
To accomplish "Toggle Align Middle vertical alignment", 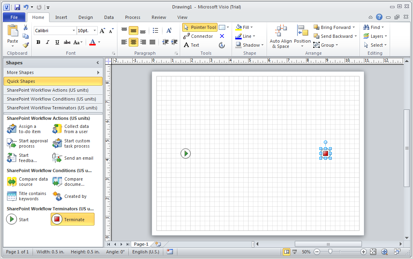I will (x=133, y=31).
